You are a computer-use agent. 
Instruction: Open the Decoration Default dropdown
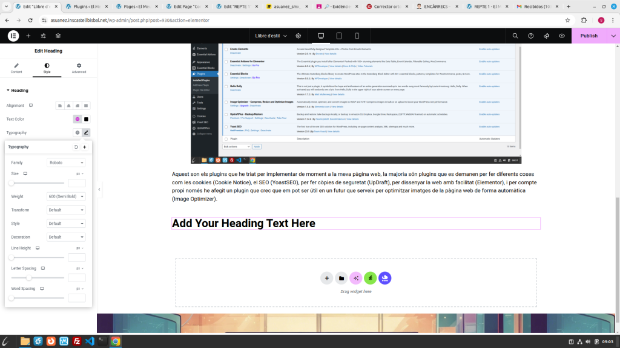coord(66,237)
